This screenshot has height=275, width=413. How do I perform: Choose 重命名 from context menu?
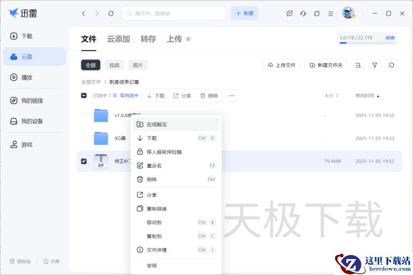pyautogui.click(x=176, y=165)
